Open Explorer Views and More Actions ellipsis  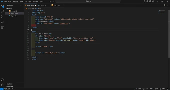21,5
